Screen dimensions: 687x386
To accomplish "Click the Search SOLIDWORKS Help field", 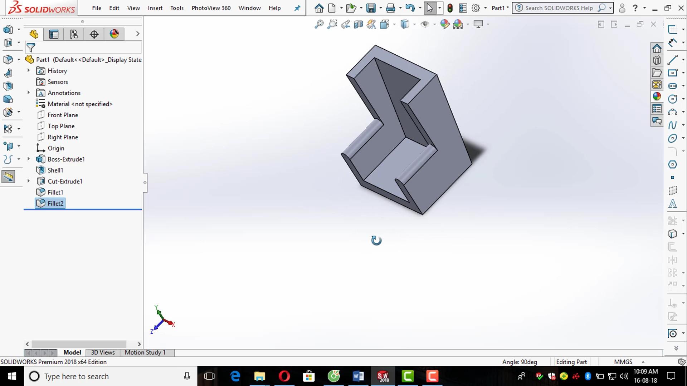I will tap(559, 8).
